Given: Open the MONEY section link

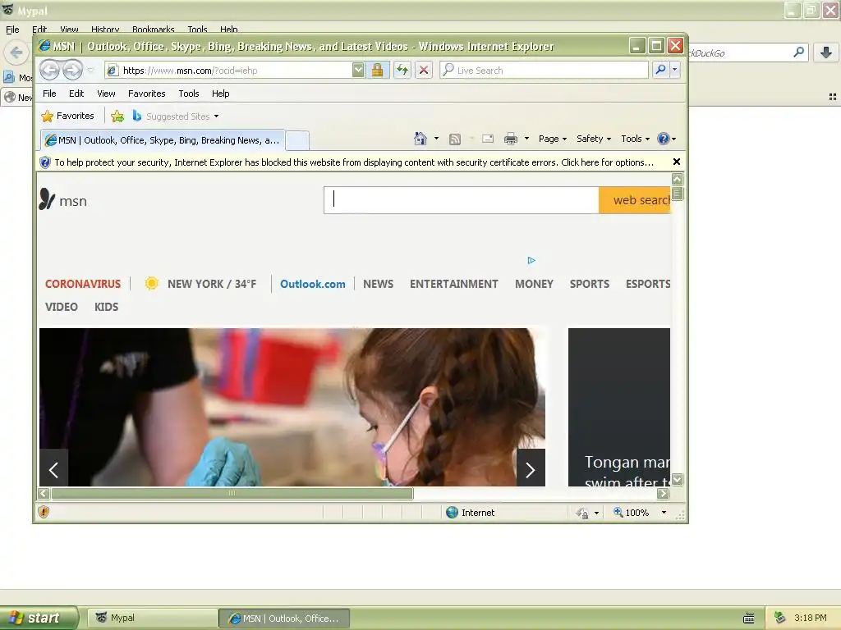Looking at the screenshot, I should 534,284.
